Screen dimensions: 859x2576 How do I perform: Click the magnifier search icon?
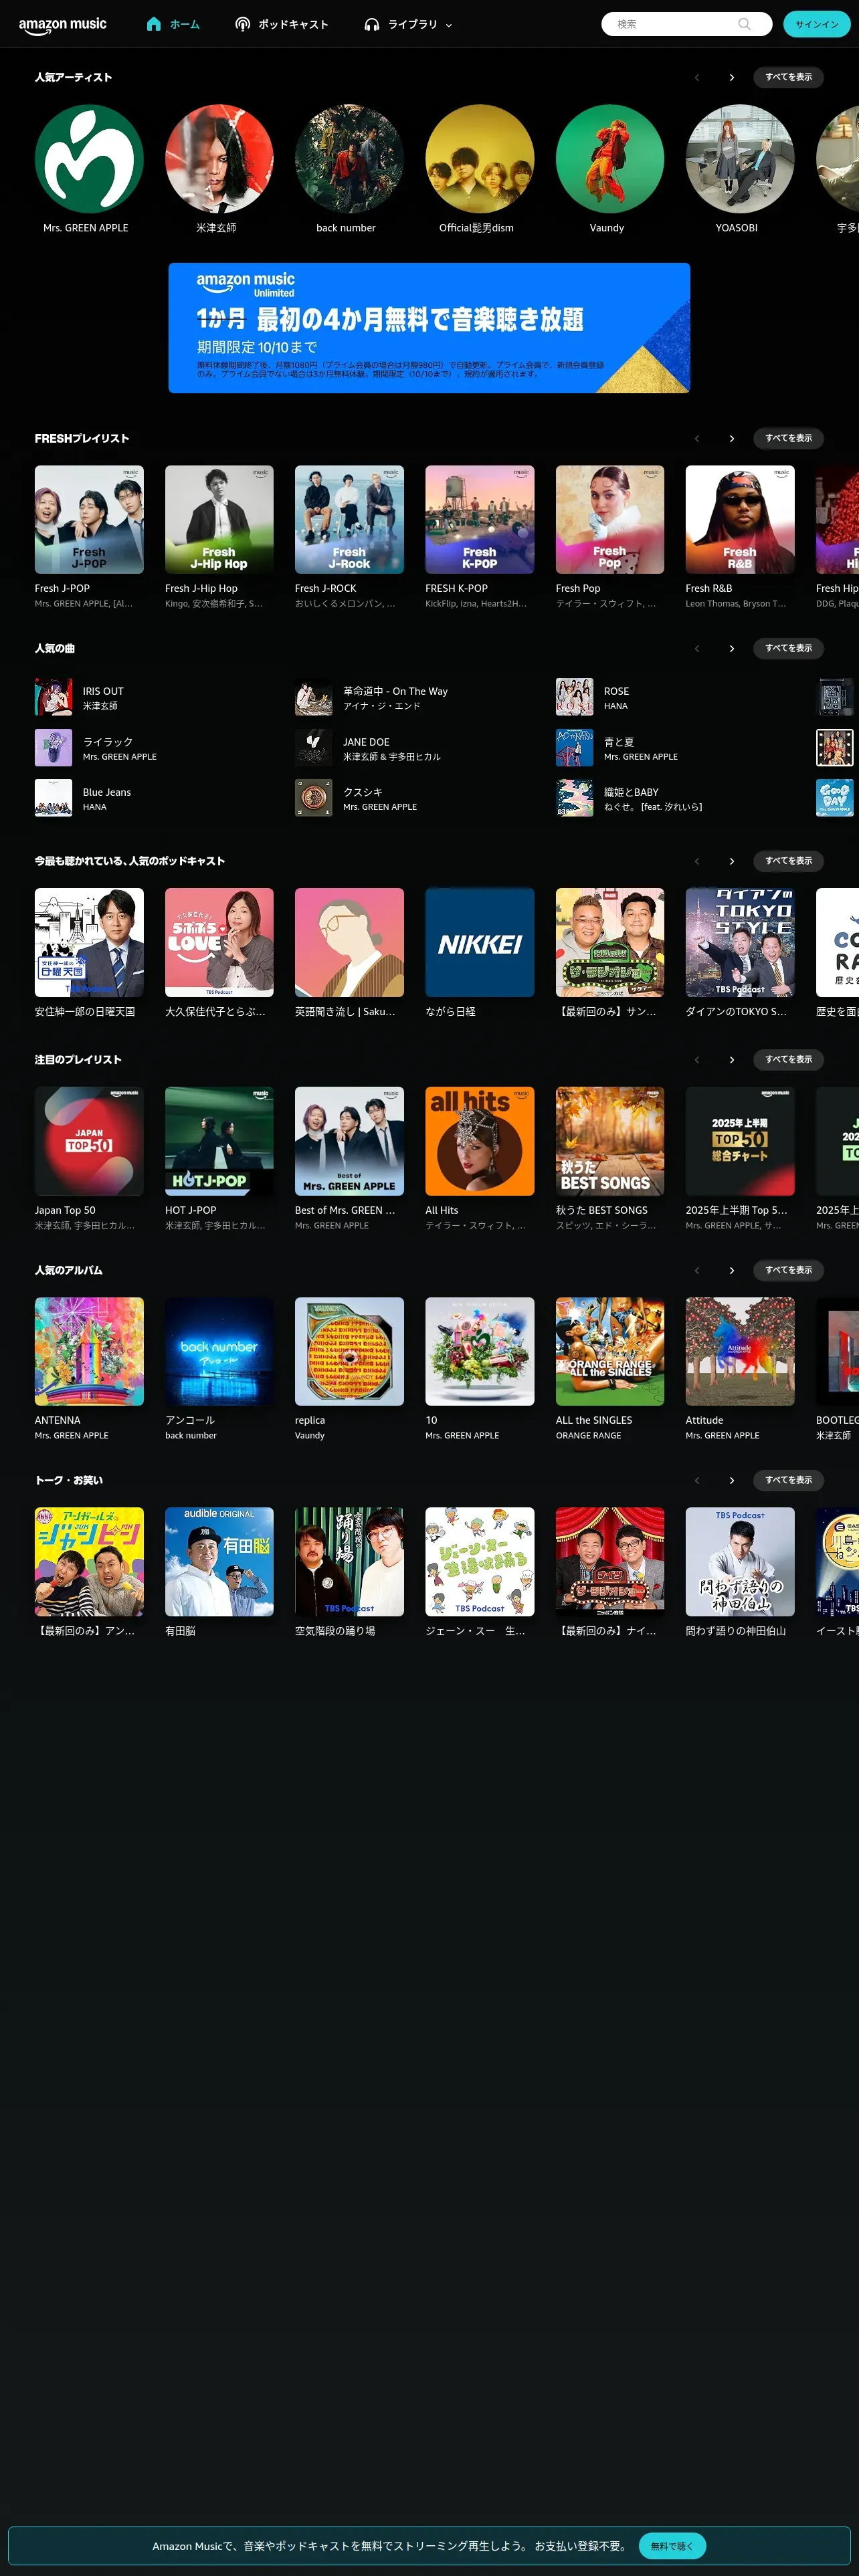pyautogui.click(x=744, y=24)
